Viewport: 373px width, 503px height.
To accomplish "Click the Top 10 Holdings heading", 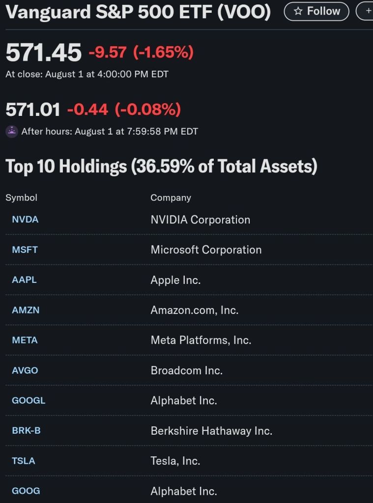I will [x=161, y=167].
